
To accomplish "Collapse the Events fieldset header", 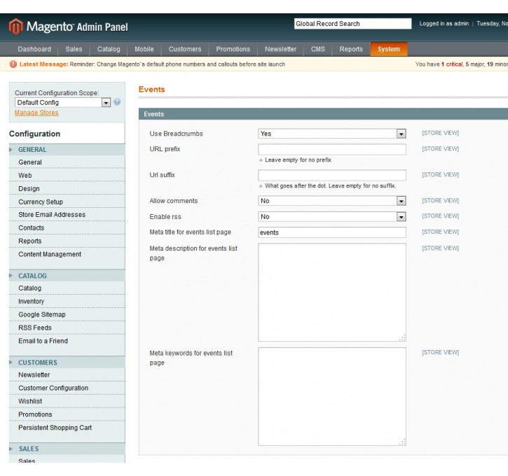I will coord(323,114).
